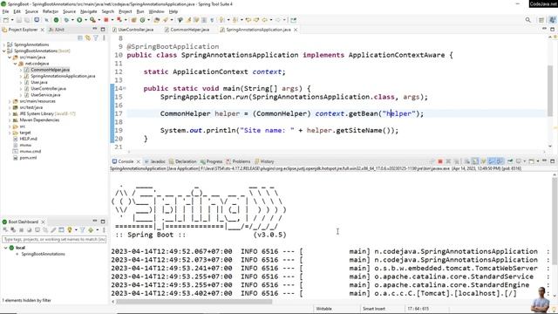Click the Open Perspective icon at top right
Image resolution: width=558 pixels, height=314 pixels.
click(x=541, y=20)
